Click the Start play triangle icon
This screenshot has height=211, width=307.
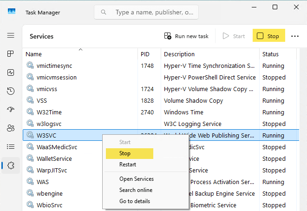point(226,36)
